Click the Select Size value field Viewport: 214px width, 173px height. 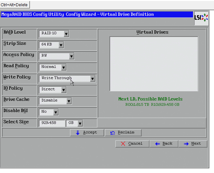point(52,123)
